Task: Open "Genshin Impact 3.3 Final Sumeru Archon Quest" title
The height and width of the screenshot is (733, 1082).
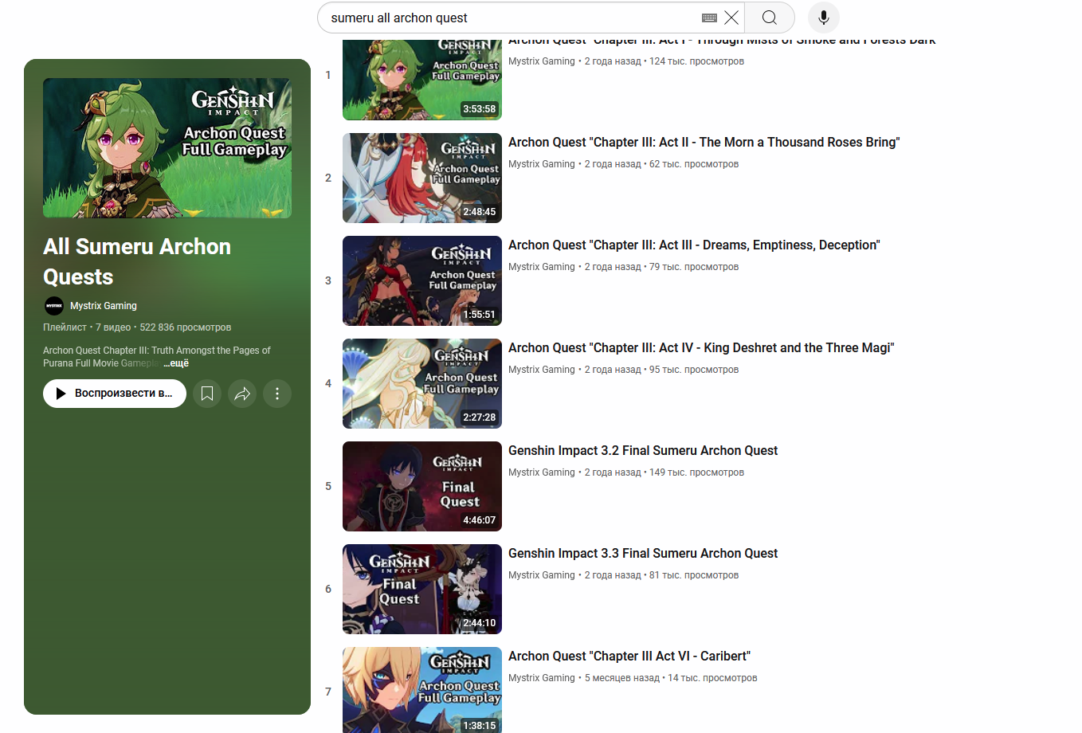Action: pyautogui.click(x=643, y=554)
